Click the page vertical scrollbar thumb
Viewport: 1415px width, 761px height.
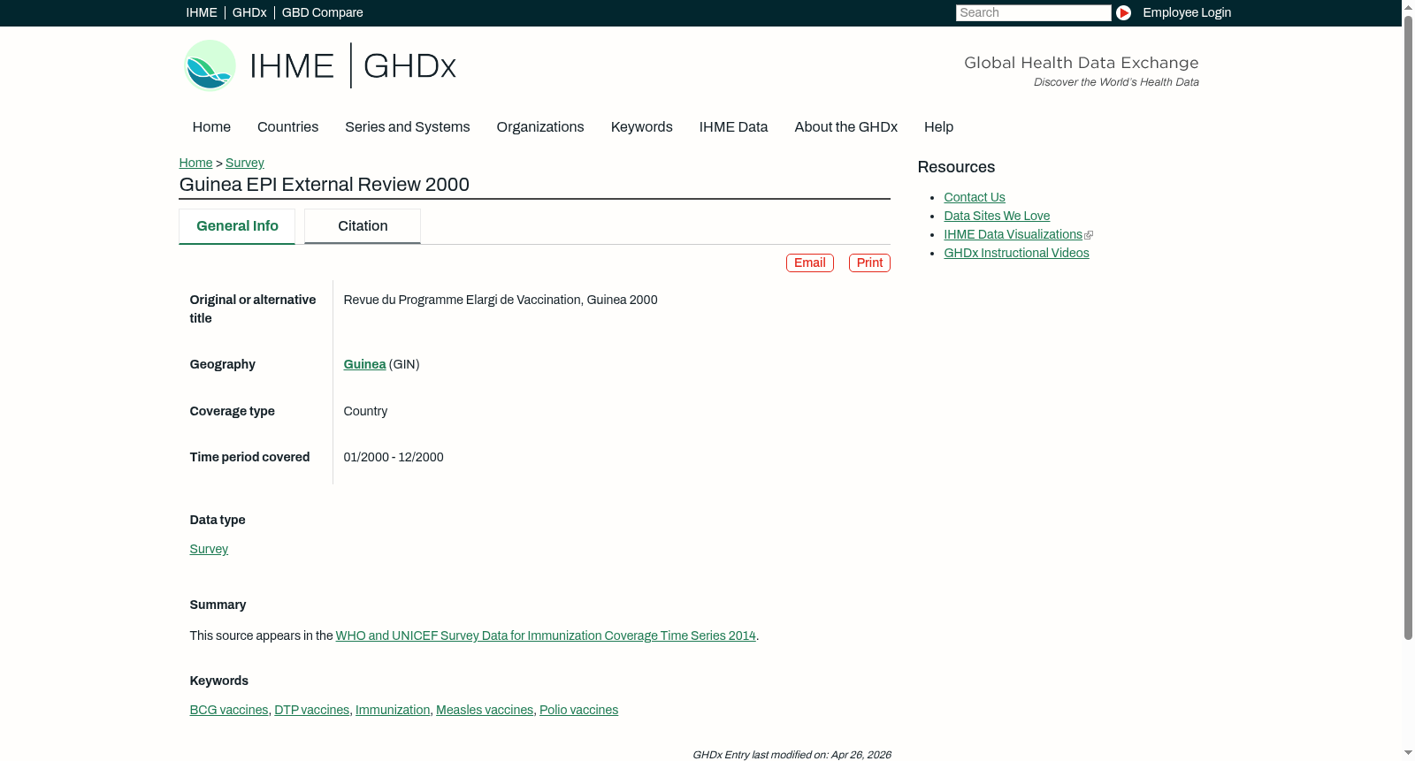1408,327
